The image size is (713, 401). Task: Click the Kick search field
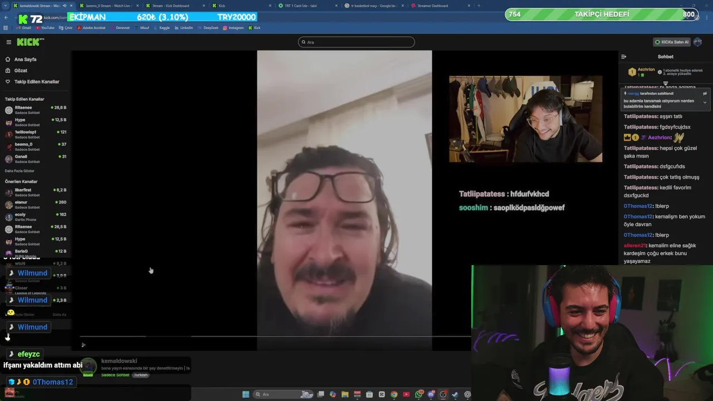tap(356, 42)
